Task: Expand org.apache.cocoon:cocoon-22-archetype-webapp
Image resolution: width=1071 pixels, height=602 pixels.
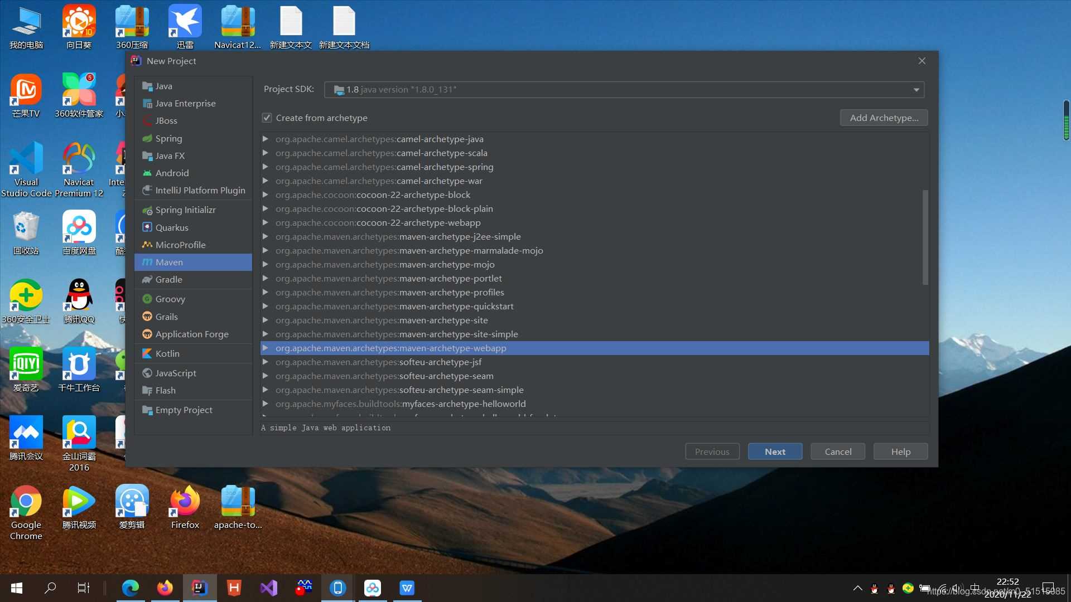Action: click(x=266, y=223)
